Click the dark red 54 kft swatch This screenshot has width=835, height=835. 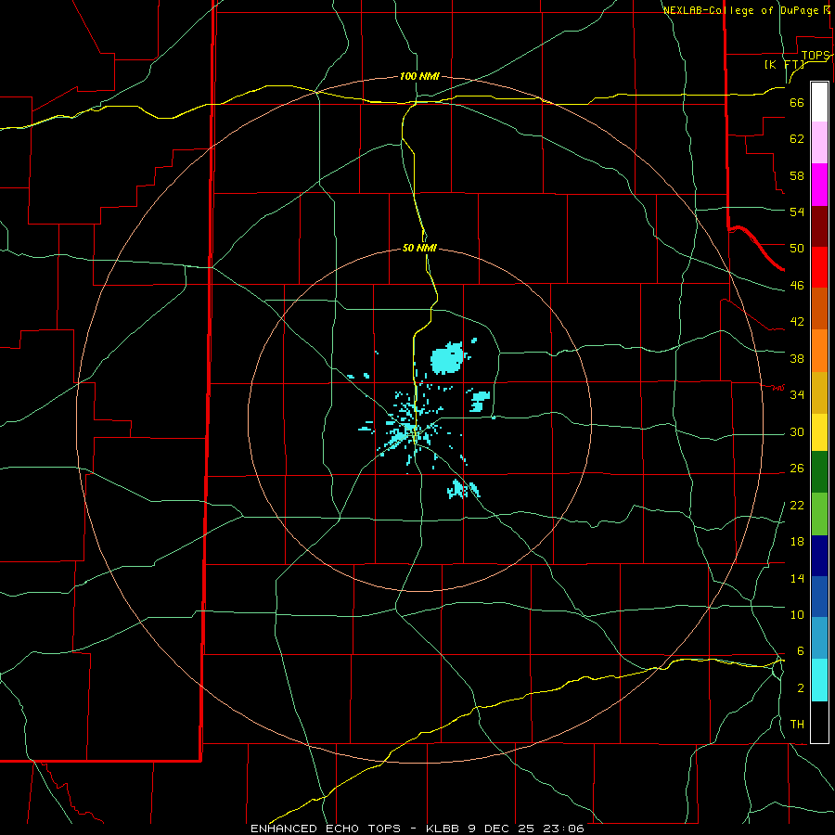[x=819, y=226]
